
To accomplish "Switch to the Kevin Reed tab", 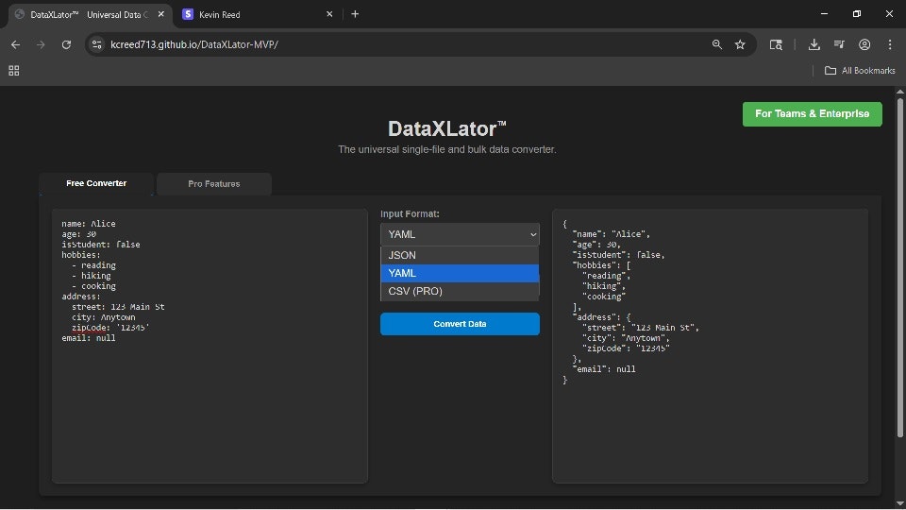I will coord(257,14).
